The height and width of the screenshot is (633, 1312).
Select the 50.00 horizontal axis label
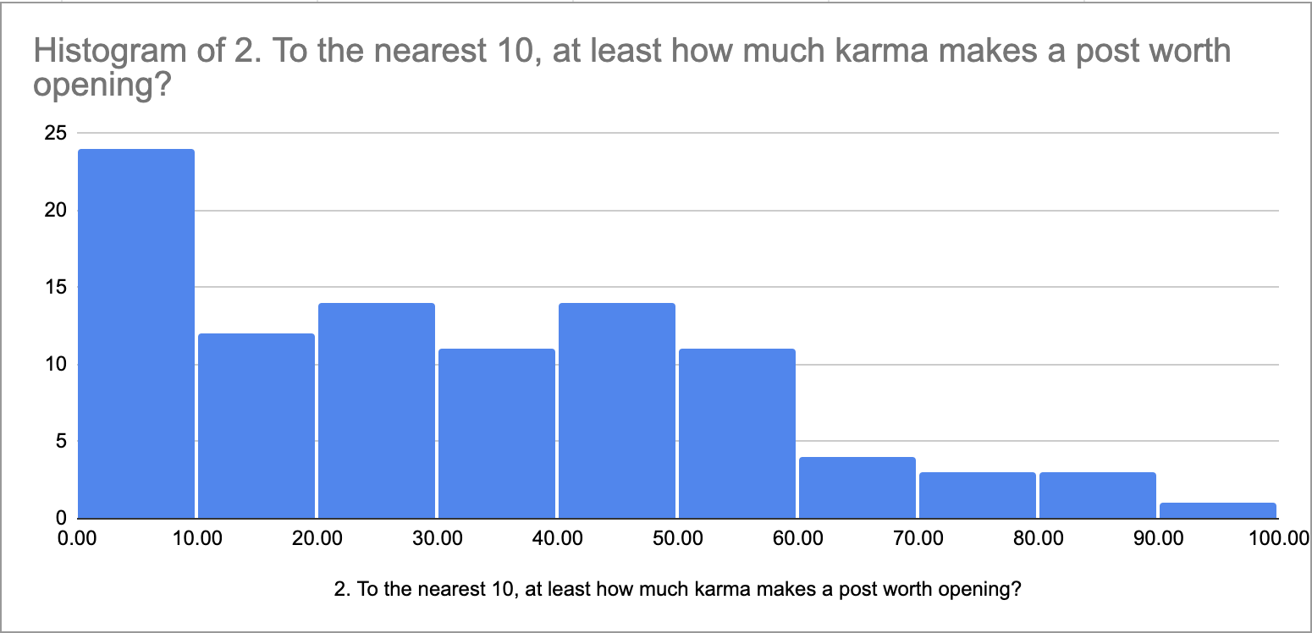[678, 538]
